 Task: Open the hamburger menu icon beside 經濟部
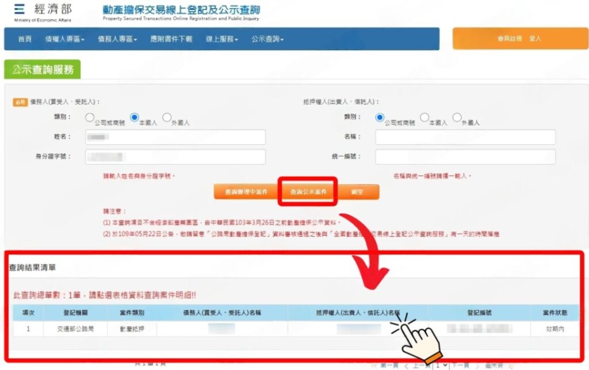tap(19, 9)
